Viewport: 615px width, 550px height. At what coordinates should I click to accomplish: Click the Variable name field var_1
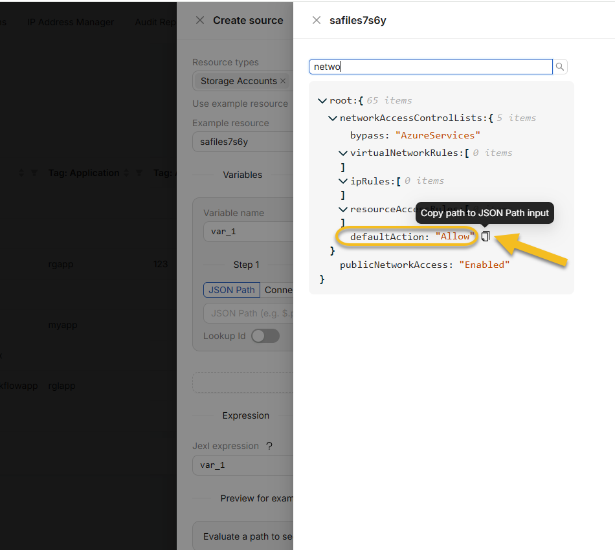(249, 232)
